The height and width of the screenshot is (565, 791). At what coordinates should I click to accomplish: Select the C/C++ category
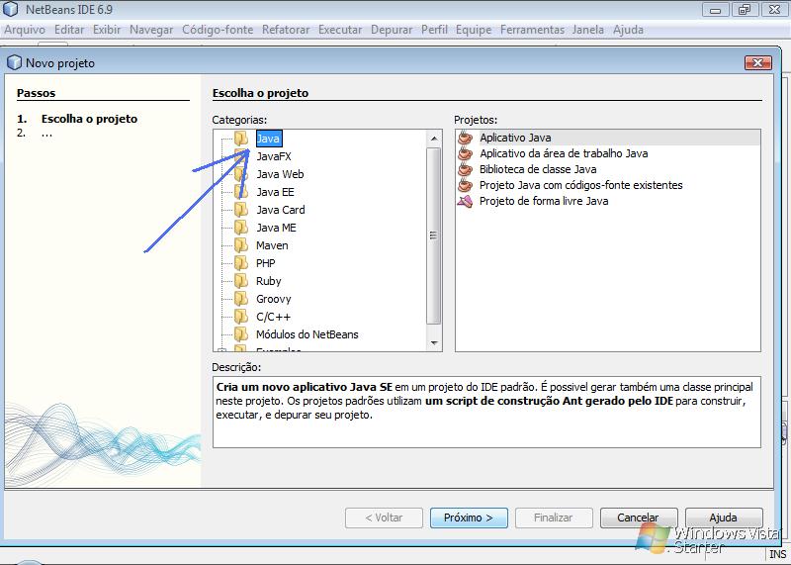[273, 317]
